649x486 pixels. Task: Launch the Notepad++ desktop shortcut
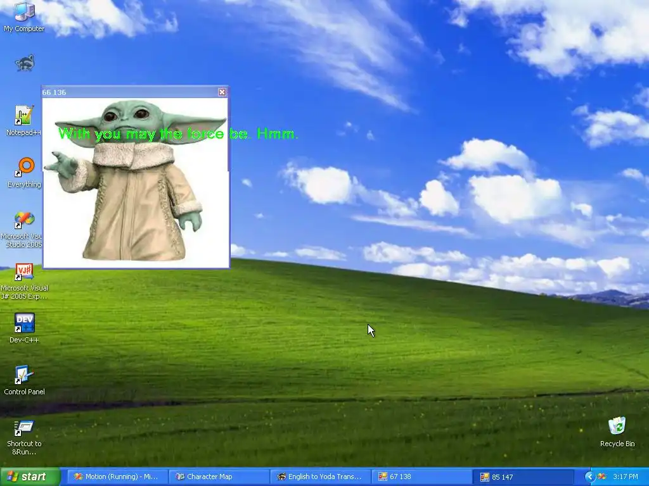tap(23, 120)
